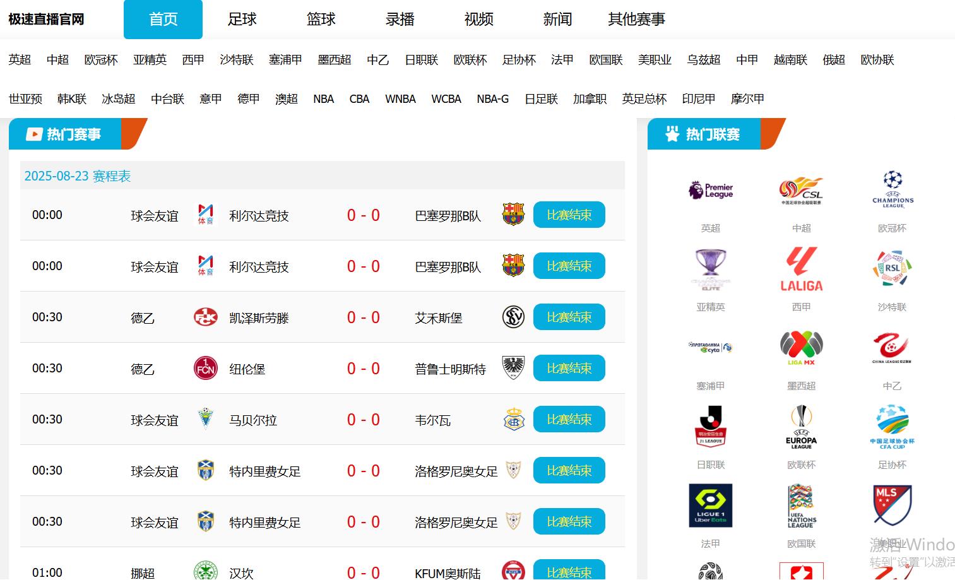Switch to the 足球 tab
The width and height of the screenshot is (955, 580).
242,20
